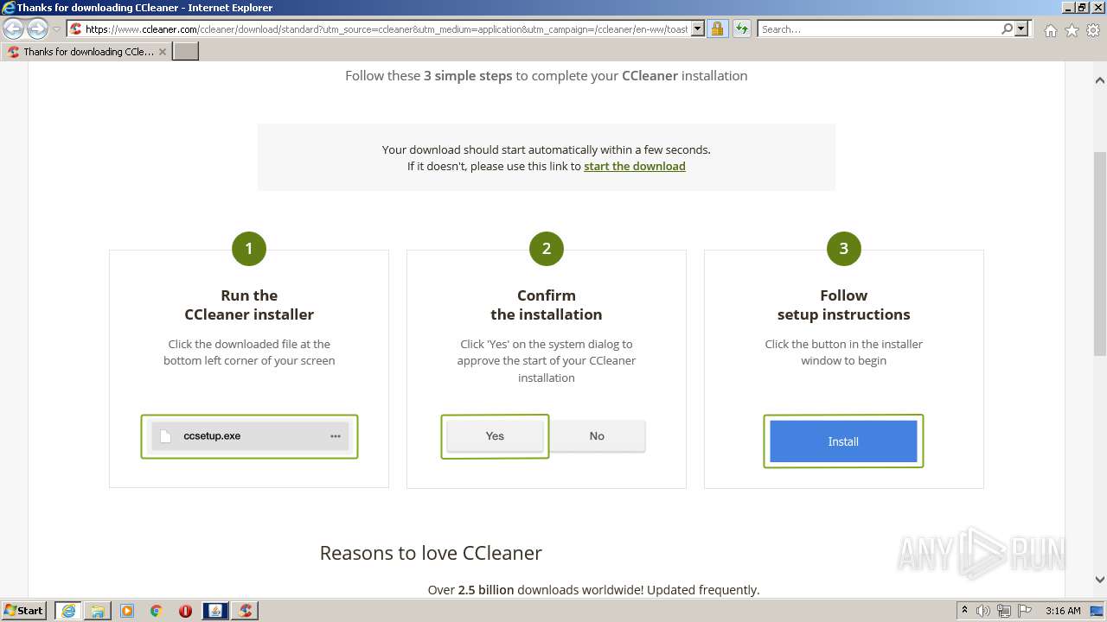
Task: Click the browser Back arrow button
Action: [x=13, y=29]
